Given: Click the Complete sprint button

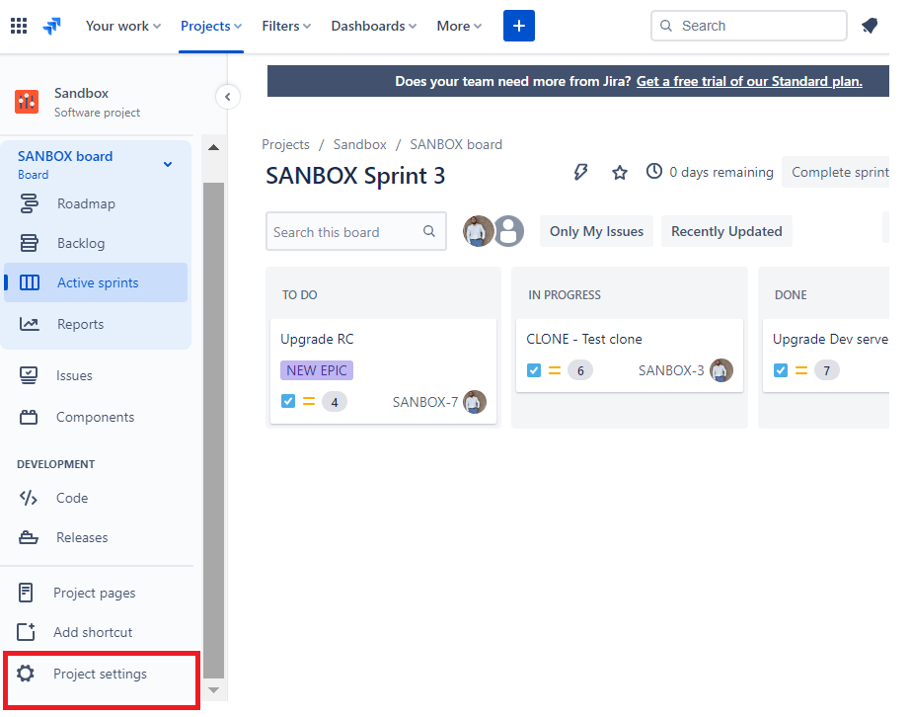Looking at the screenshot, I should 836,172.
